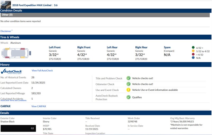212x135 pixels.
Task: Click the yellow Use and Event warning icon
Action: click(128, 90)
